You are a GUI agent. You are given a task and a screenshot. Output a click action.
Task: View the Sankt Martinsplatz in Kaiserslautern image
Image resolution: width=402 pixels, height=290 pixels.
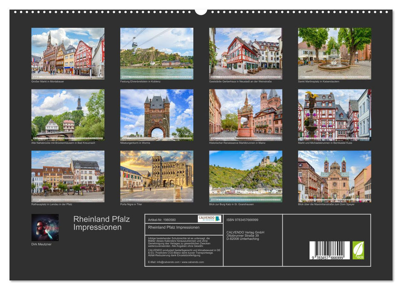[333, 54]
